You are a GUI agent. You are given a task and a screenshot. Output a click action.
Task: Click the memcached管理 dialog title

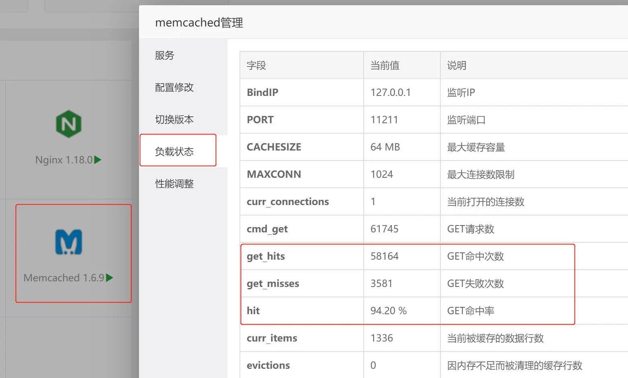[199, 22]
